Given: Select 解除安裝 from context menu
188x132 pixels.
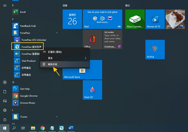Looking at the screenshot, I should (64, 64).
